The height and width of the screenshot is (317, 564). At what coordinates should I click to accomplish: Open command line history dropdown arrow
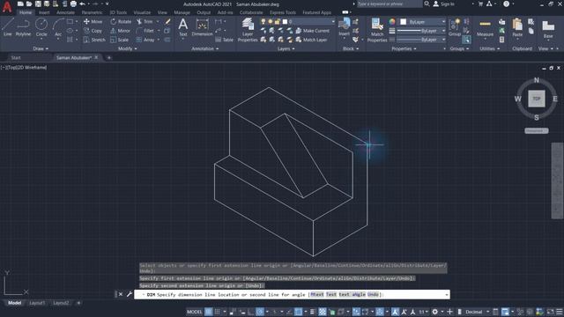click(447, 295)
